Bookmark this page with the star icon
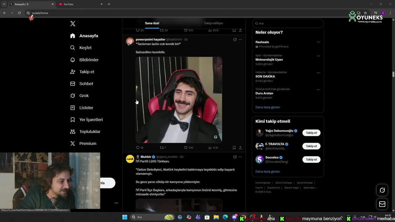This screenshot has height=222, width=395. [x=365, y=13]
